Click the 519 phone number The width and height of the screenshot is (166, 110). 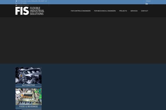[x=22, y=3]
